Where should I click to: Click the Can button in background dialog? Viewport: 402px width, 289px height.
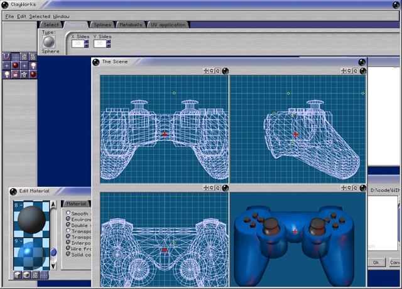tap(394, 263)
